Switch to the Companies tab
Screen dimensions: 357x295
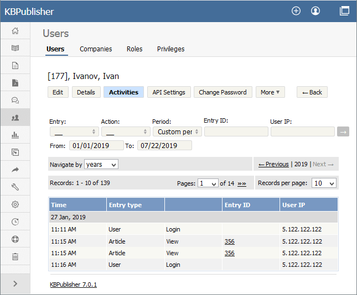tap(96, 49)
